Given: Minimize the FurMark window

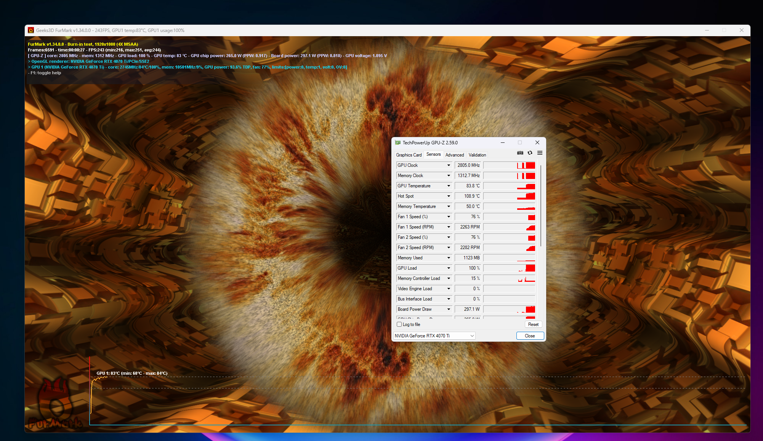Looking at the screenshot, I should point(707,30).
